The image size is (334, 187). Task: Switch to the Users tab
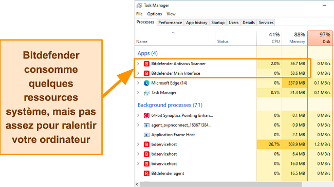(x=233, y=23)
